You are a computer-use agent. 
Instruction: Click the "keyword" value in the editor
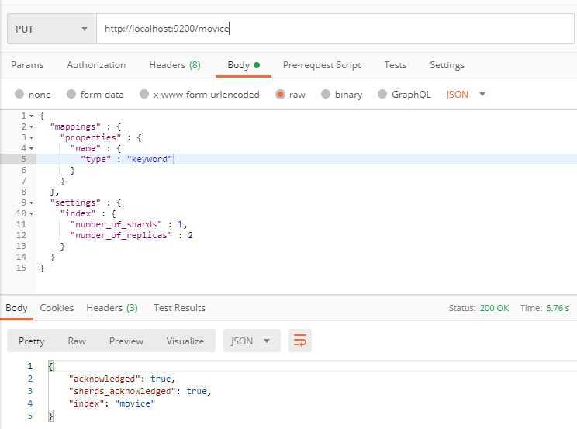point(150,160)
